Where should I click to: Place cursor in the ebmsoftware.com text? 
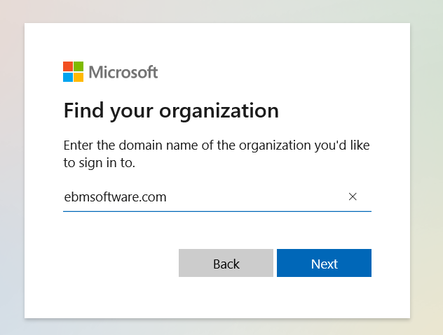(x=115, y=197)
